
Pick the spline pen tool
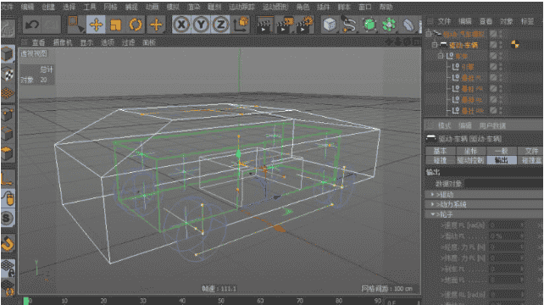point(348,25)
